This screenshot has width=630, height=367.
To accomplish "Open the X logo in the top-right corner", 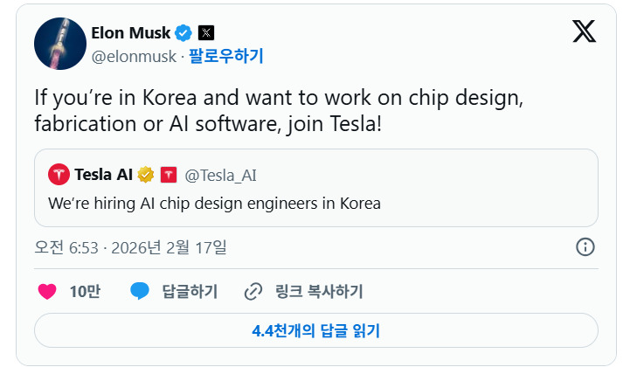I will click(x=585, y=32).
